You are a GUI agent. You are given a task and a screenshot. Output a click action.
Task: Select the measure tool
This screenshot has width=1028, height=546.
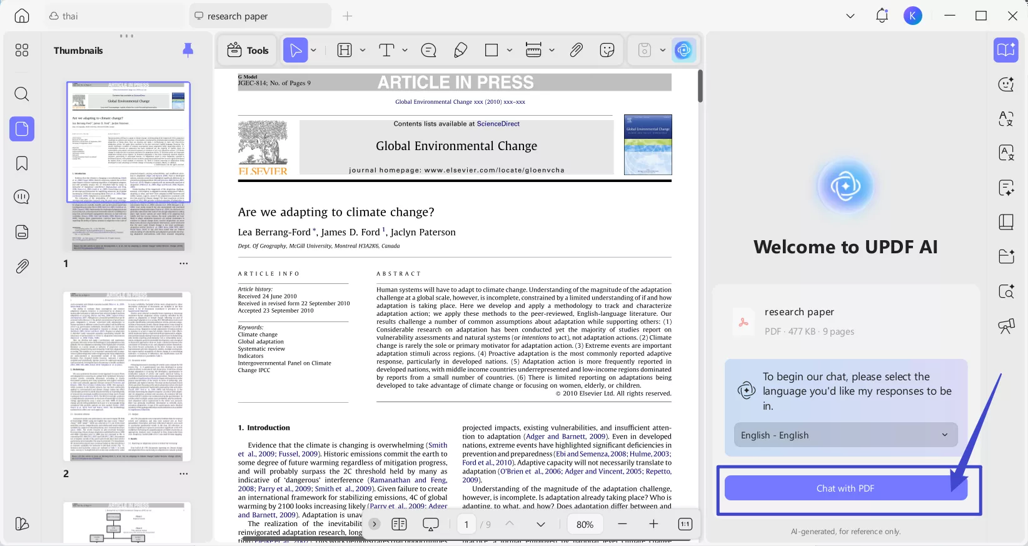(533, 50)
